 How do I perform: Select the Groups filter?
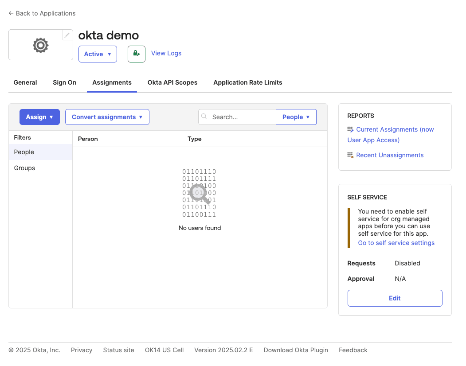click(x=24, y=168)
